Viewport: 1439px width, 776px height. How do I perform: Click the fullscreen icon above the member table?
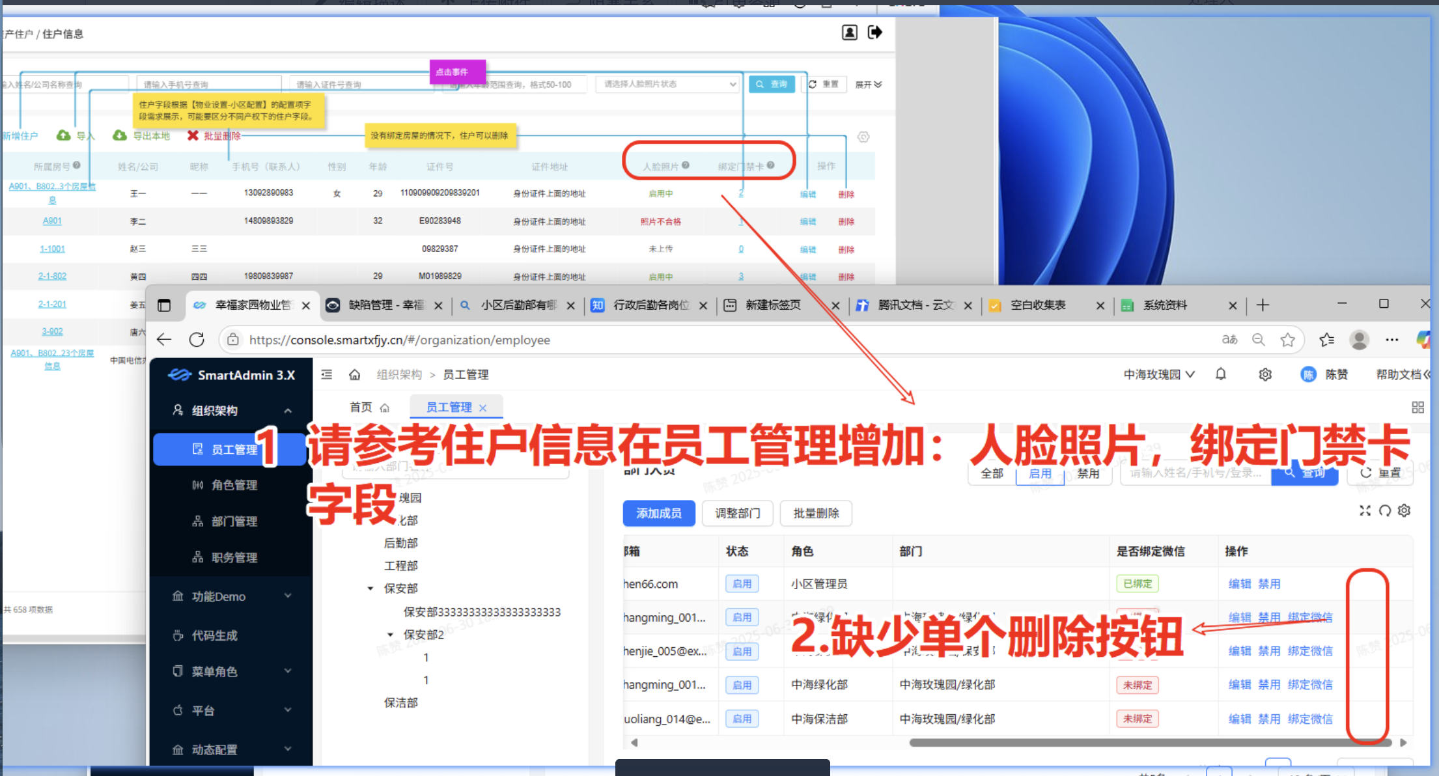tap(1365, 511)
